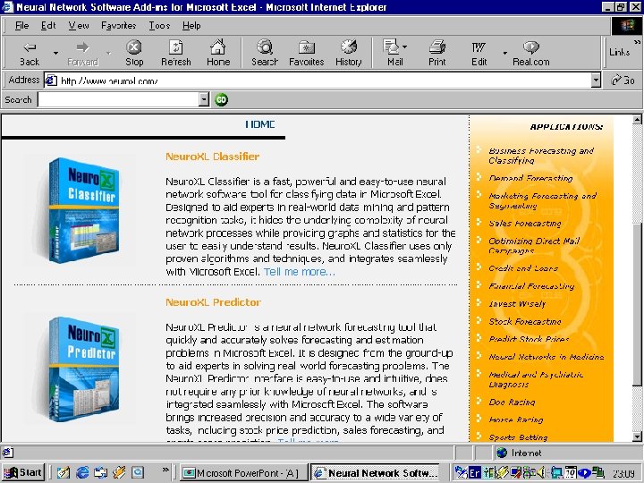The height and width of the screenshot is (483, 644).
Task: Open the Back history dropdown arrow
Action: [55, 53]
